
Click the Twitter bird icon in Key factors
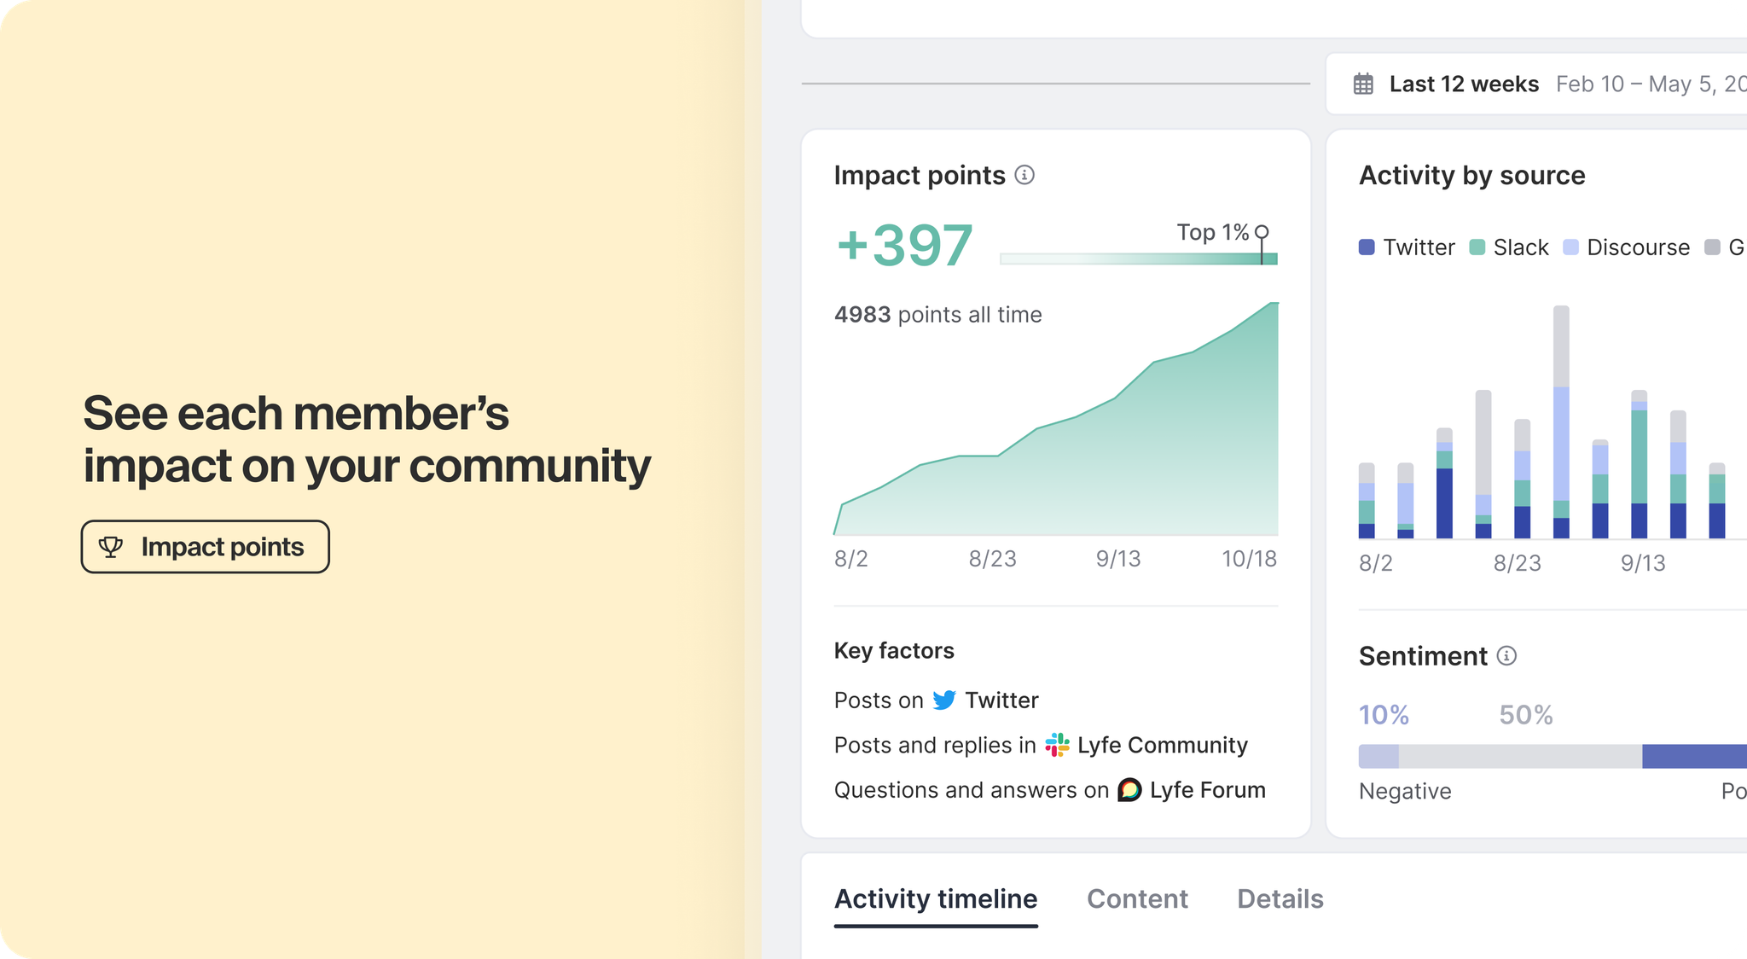click(x=943, y=700)
